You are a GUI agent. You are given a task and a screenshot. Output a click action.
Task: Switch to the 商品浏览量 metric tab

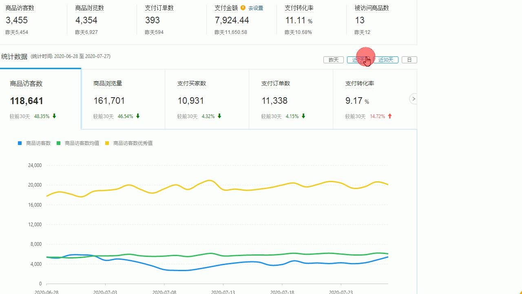point(123,99)
